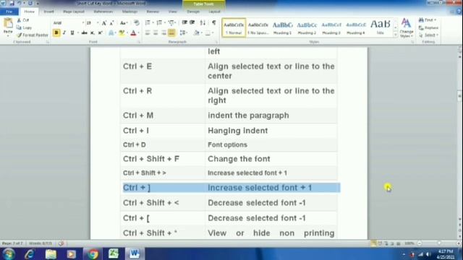Open the Change Case dropdown
The height and width of the screenshot is (260, 463).
124,23
